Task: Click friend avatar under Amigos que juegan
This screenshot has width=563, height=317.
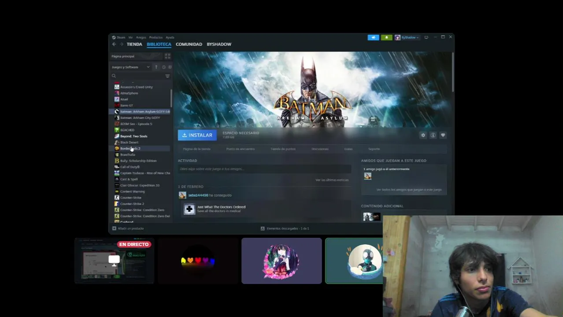Action: pyautogui.click(x=367, y=176)
